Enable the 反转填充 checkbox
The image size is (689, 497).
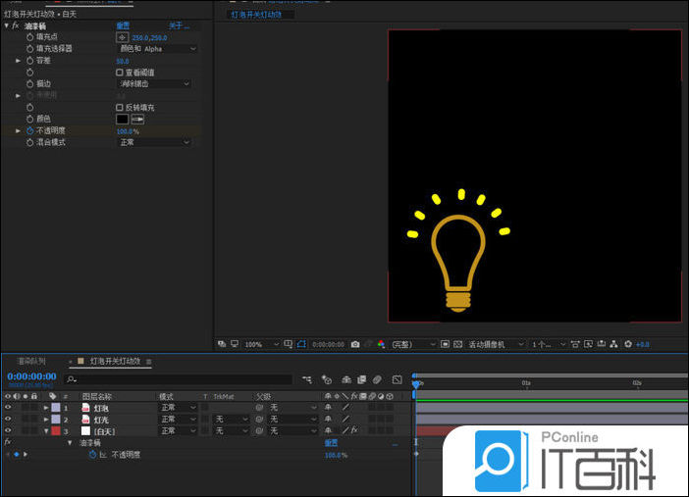120,107
